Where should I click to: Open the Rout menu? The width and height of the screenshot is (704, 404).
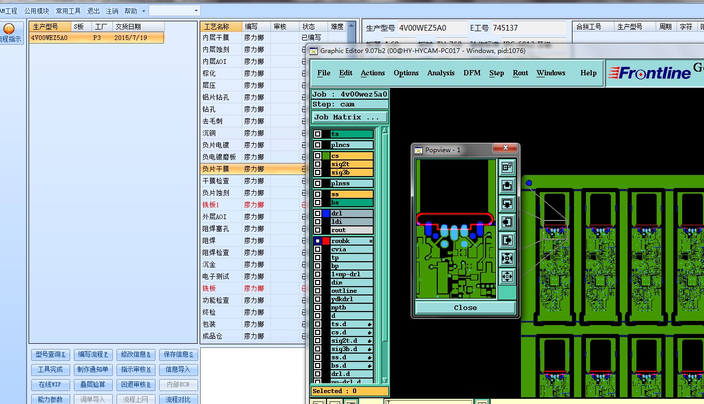click(520, 73)
